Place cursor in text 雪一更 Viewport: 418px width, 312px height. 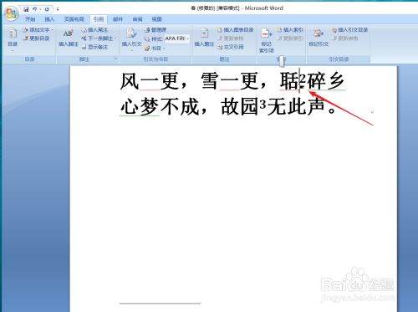pos(229,81)
